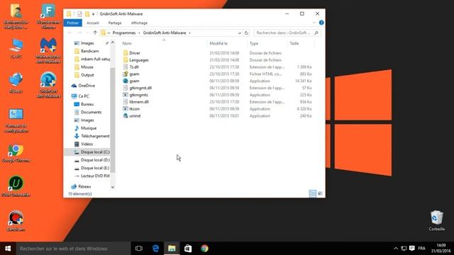This screenshot has width=454, height=255.
Task: Open the Driver folder
Action: [x=135, y=53]
